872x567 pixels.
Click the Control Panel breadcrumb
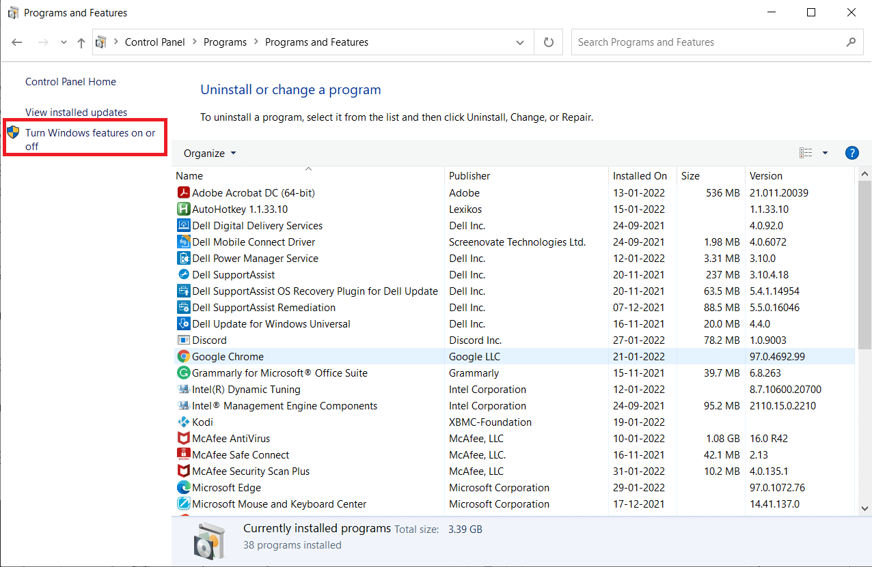point(155,42)
